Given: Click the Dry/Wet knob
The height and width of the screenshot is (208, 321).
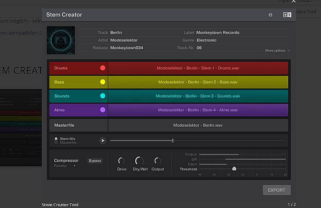Looking at the screenshot, I should tap(139, 161).
